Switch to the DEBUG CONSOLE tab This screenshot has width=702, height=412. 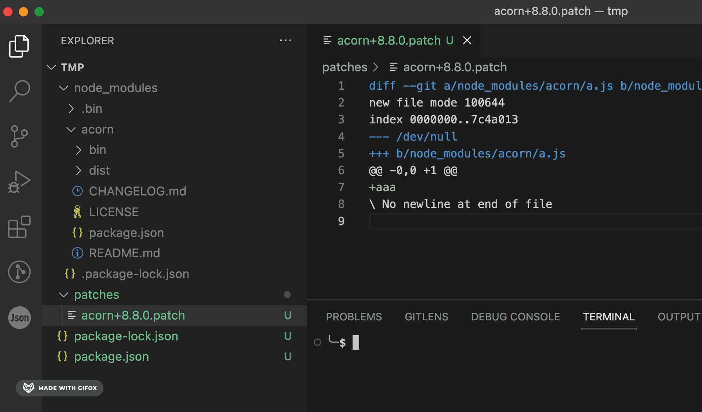point(515,317)
